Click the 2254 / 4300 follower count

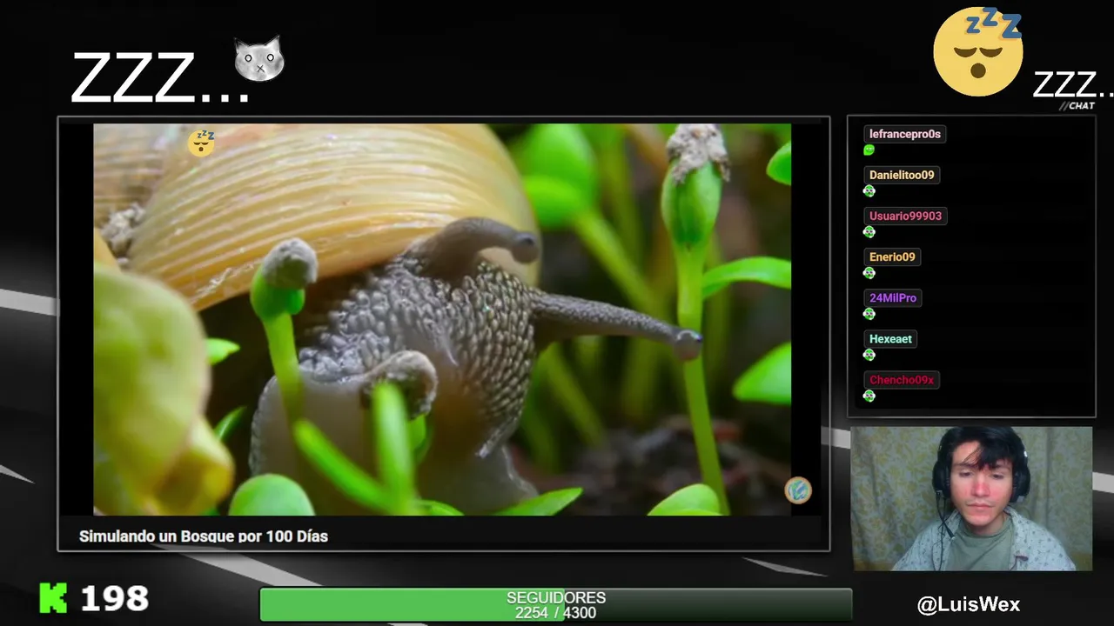point(555,613)
